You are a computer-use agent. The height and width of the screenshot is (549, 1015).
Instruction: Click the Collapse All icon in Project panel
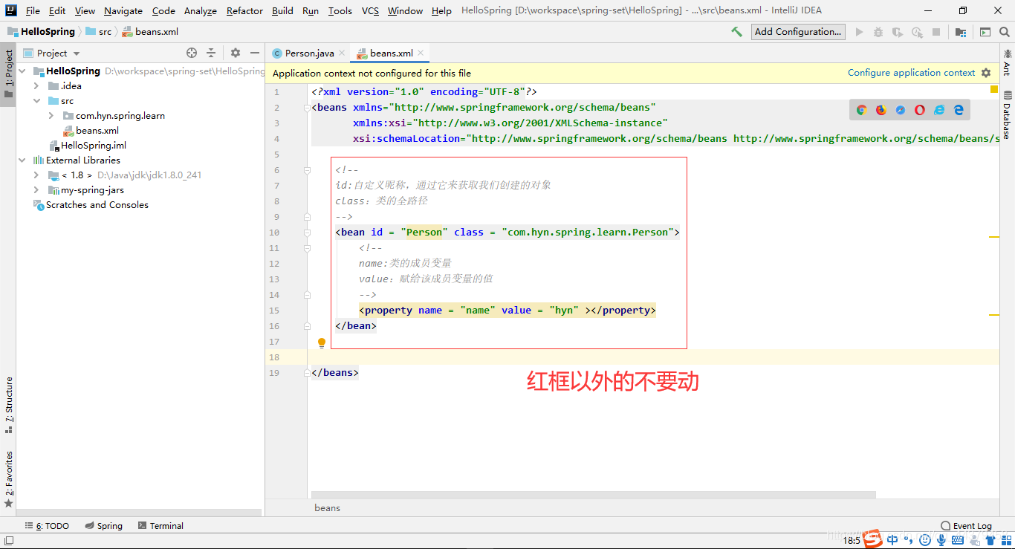[x=211, y=53]
